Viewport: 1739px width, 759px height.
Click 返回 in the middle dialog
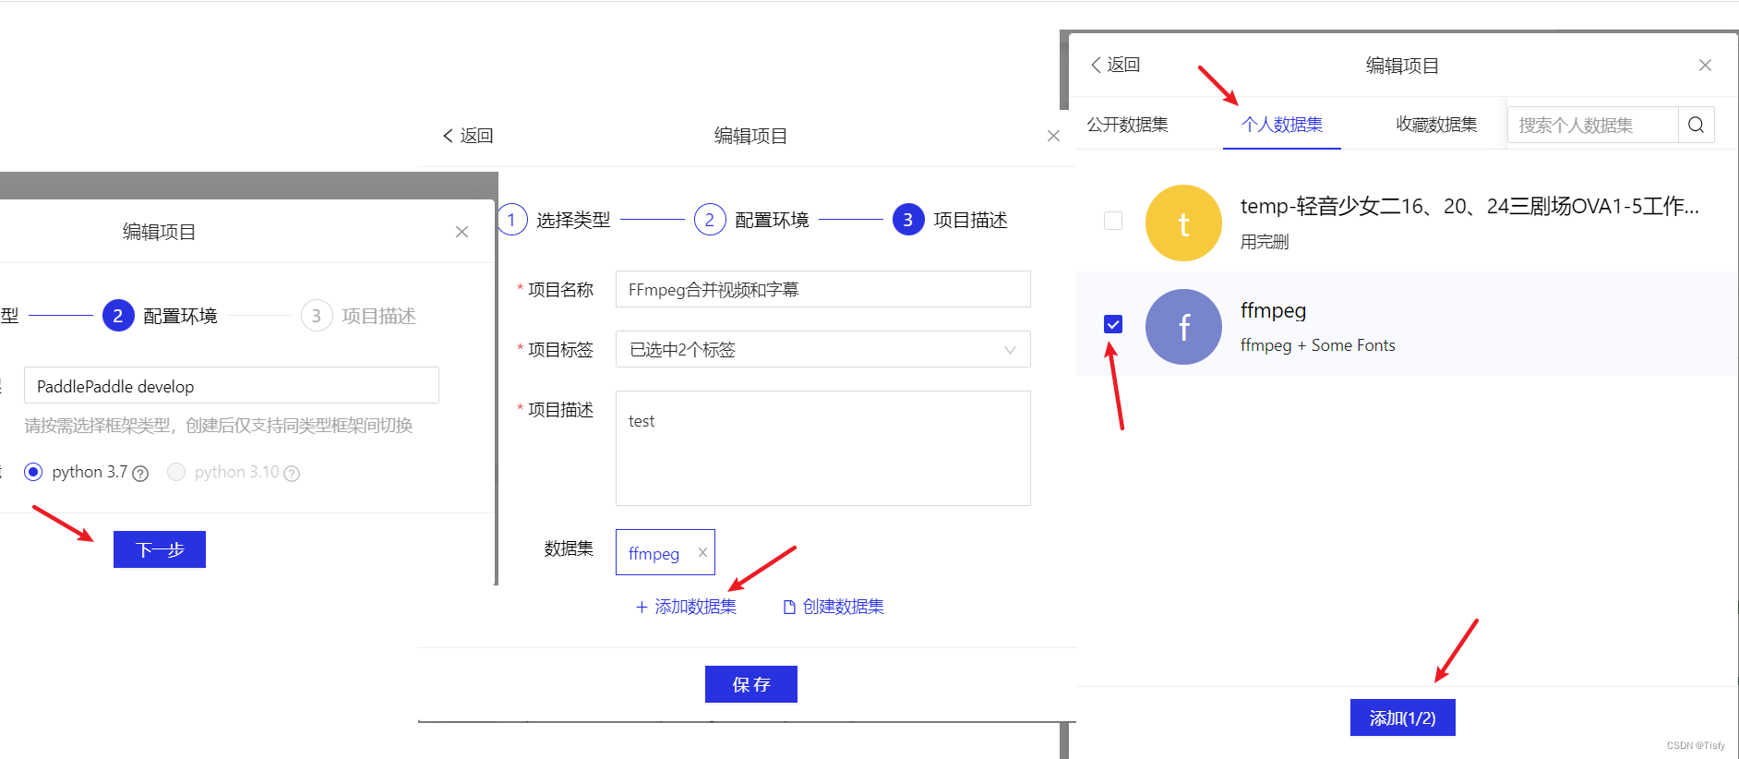click(468, 136)
